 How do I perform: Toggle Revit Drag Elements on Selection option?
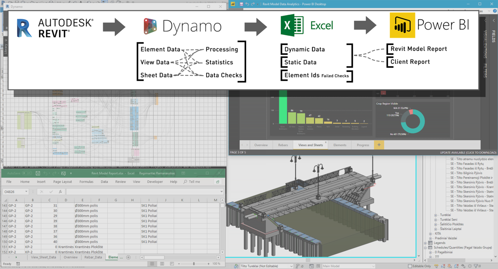[x=463, y=266]
